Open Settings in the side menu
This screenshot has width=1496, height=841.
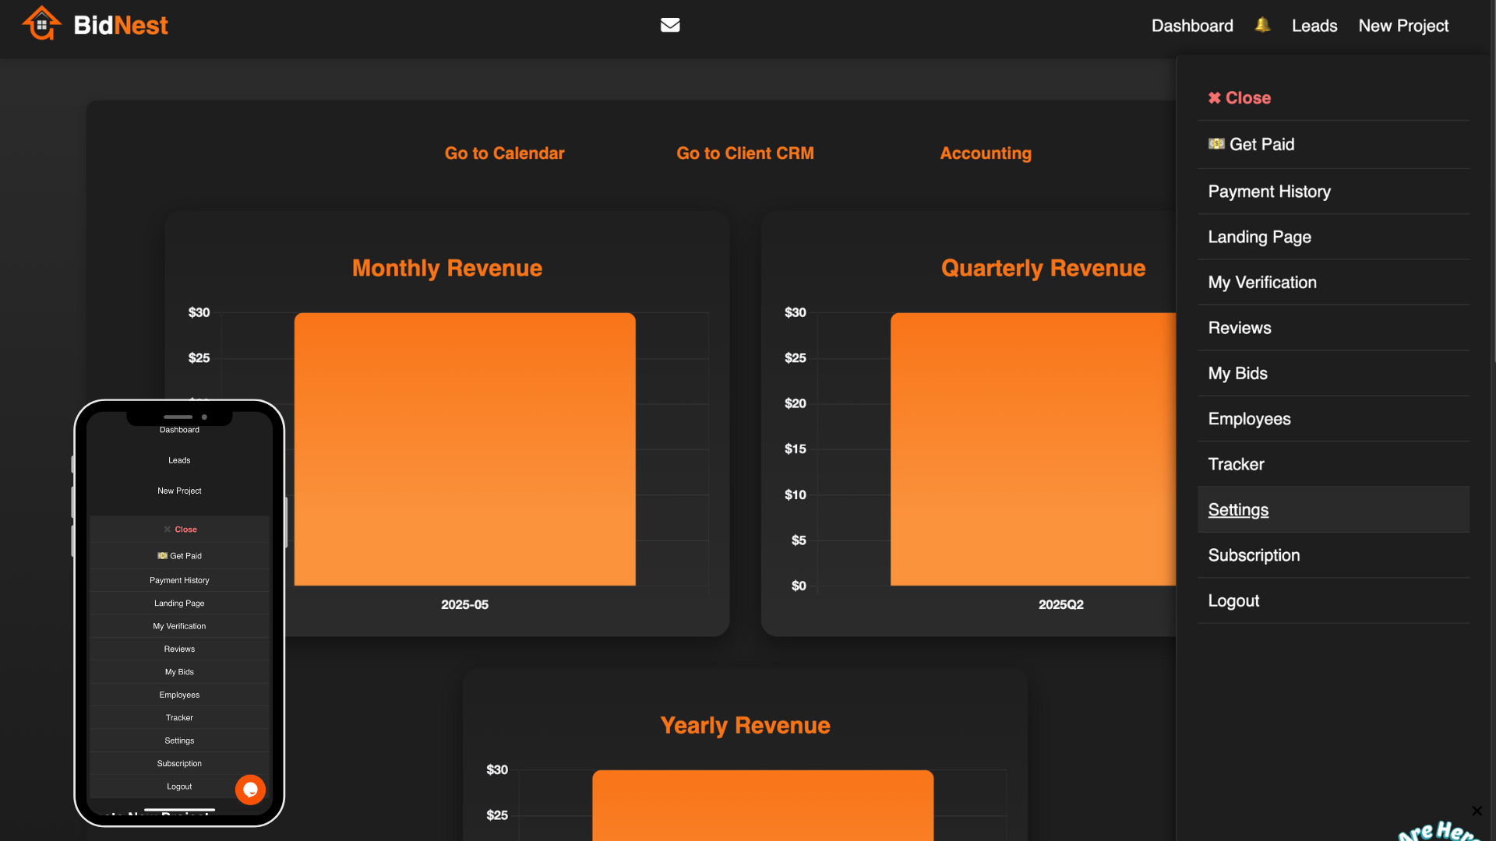[x=1237, y=510]
